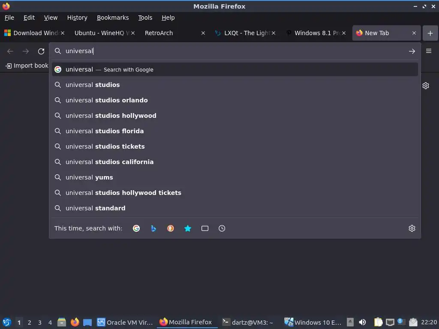Open update notifier tray icon
The height and width of the screenshot is (329, 439).
coord(401,322)
